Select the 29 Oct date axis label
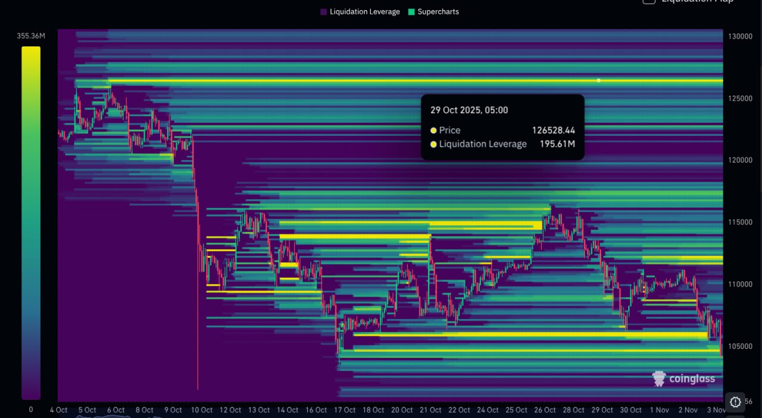This screenshot has height=418, width=762. click(x=602, y=410)
